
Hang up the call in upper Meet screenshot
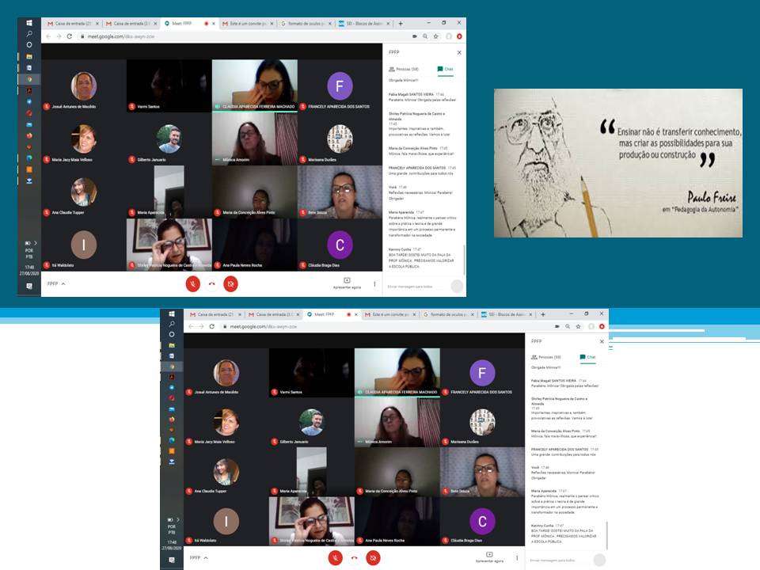point(212,284)
